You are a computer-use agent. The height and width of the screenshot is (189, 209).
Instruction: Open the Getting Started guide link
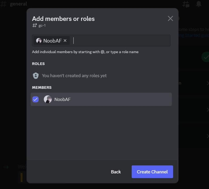193,35
